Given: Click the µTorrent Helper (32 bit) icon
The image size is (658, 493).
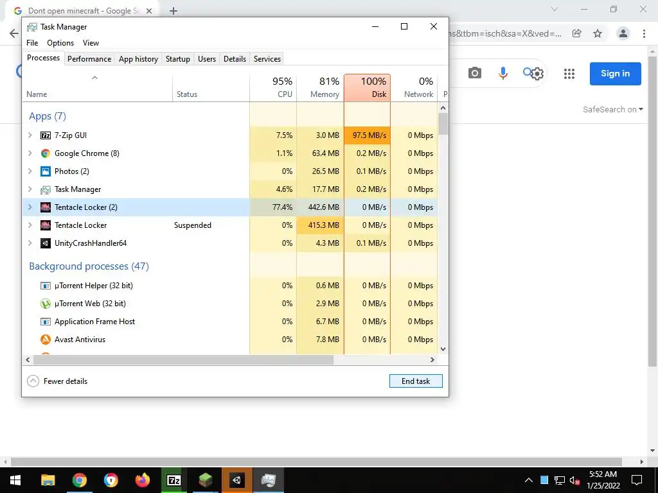Looking at the screenshot, I should (46, 286).
